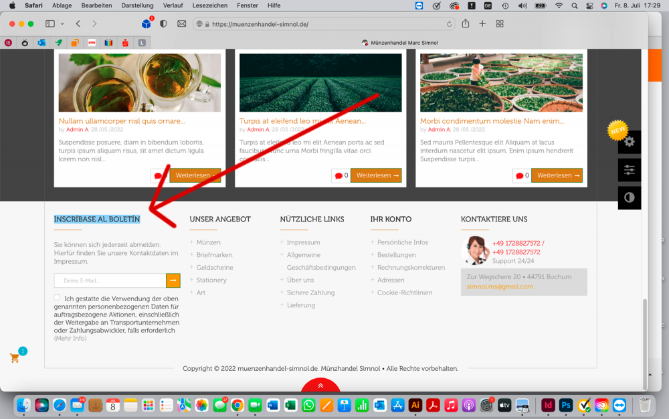
Task: Click the Deine E-Mail newsletter field
Action: pyautogui.click(x=110, y=280)
